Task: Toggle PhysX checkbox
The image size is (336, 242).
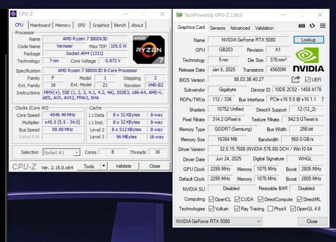Action: click(271, 209)
